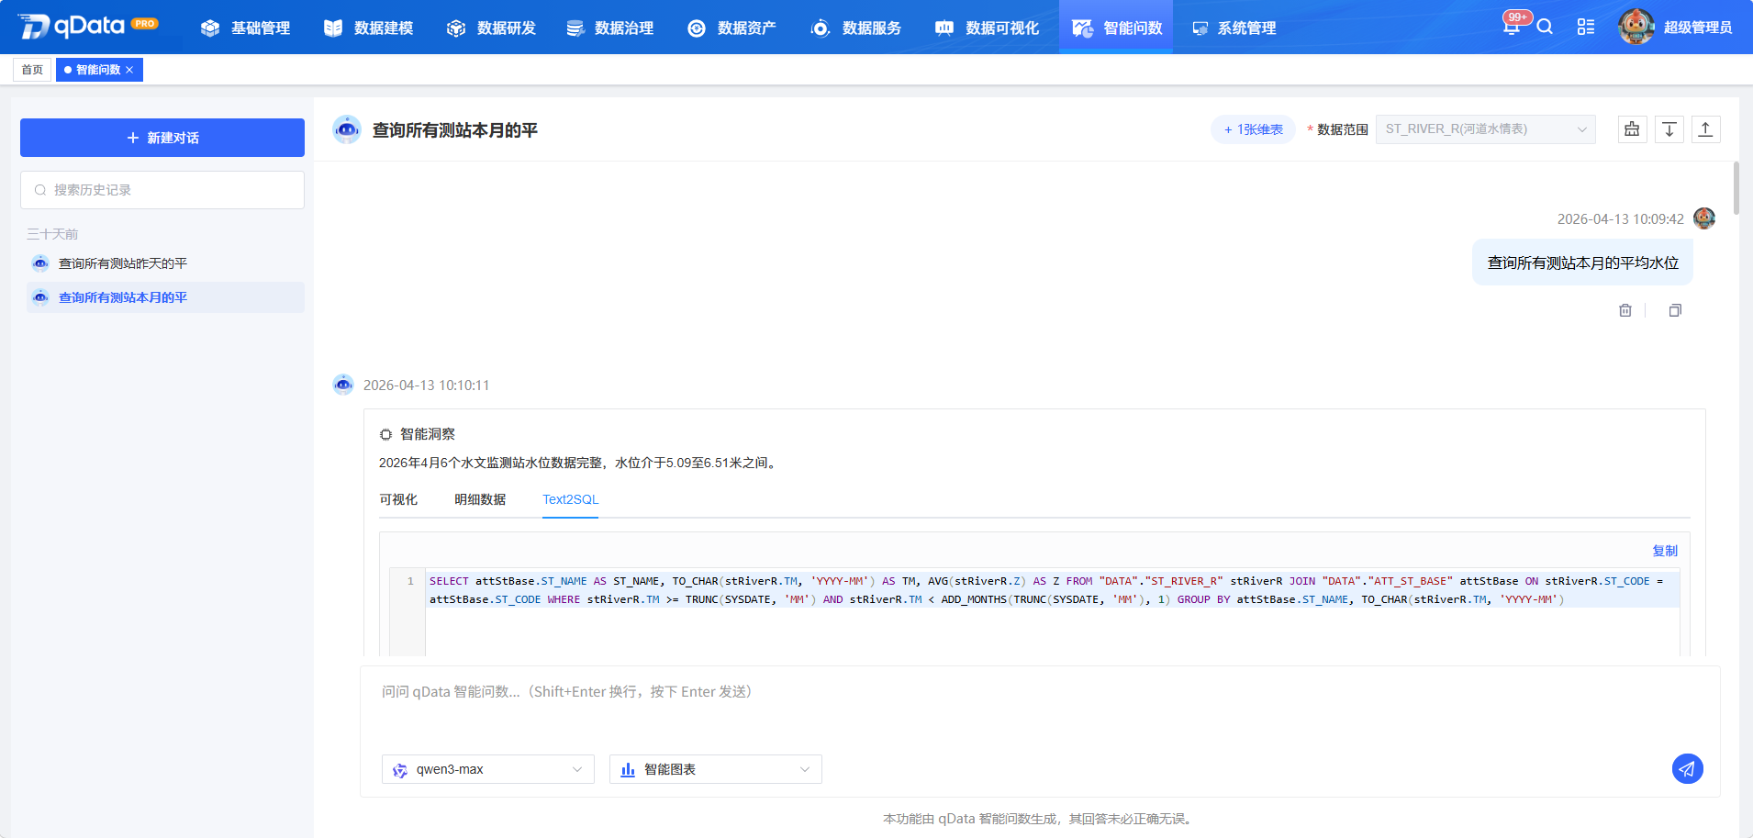Open history 查询所有测站昨天的平
This screenshot has width=1753, height=838.
click(x=165, y=263)
